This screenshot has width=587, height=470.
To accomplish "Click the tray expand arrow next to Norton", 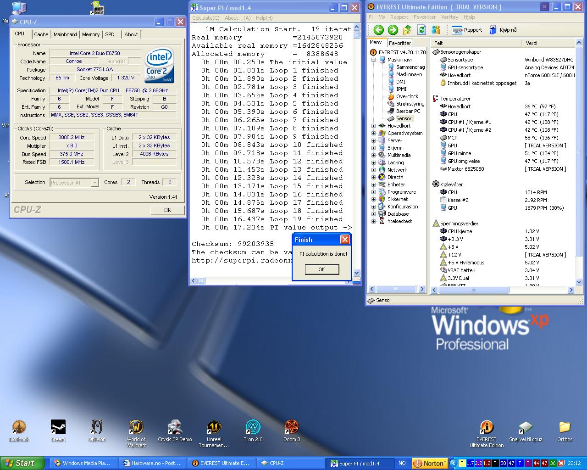I will pos(453,463).
